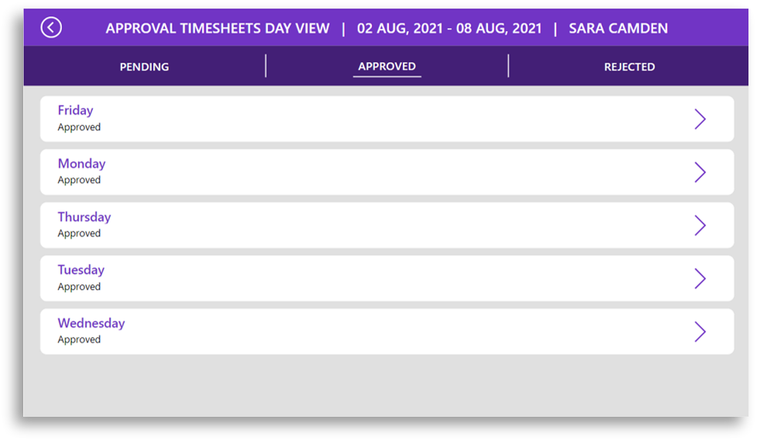The height and width of the screenshot is (440, 757).
Task: Click the Approved status under Wednesday
Action: [x=79, y=339]
